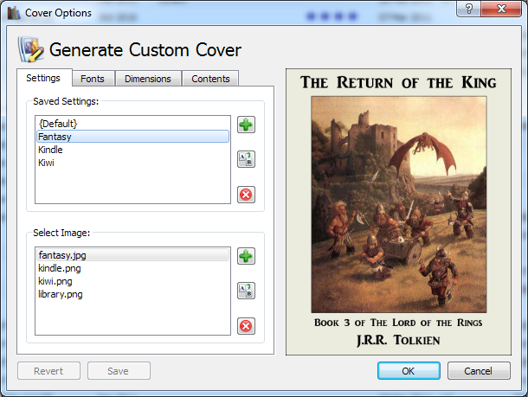Switch to the Settings tab
528x397 pixels.
(x=43, y=78)
